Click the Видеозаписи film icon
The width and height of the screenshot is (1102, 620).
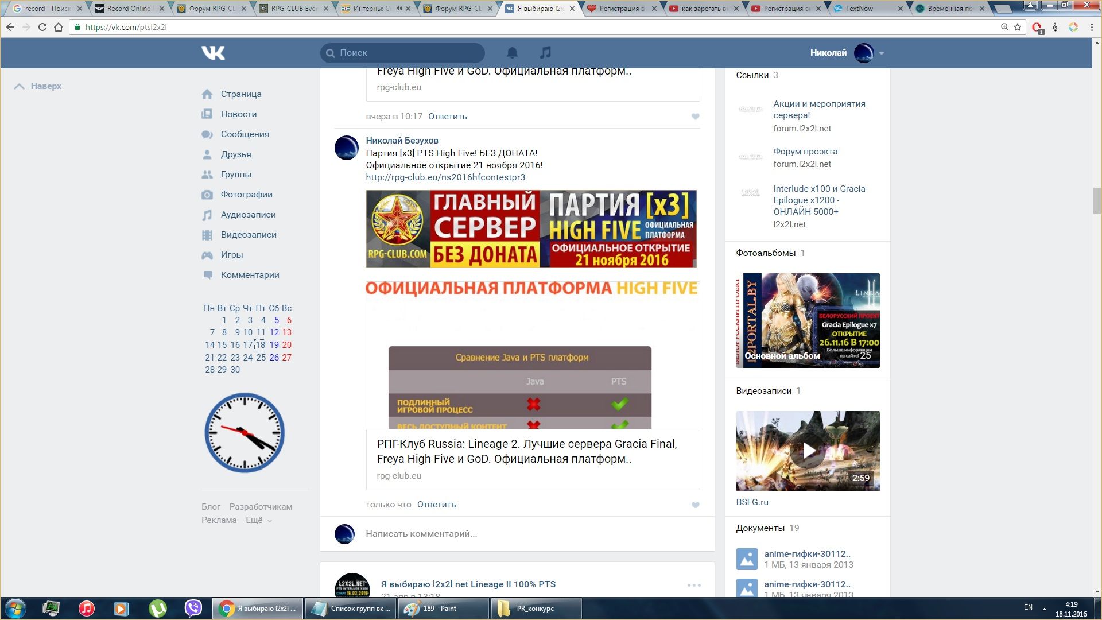207,235
